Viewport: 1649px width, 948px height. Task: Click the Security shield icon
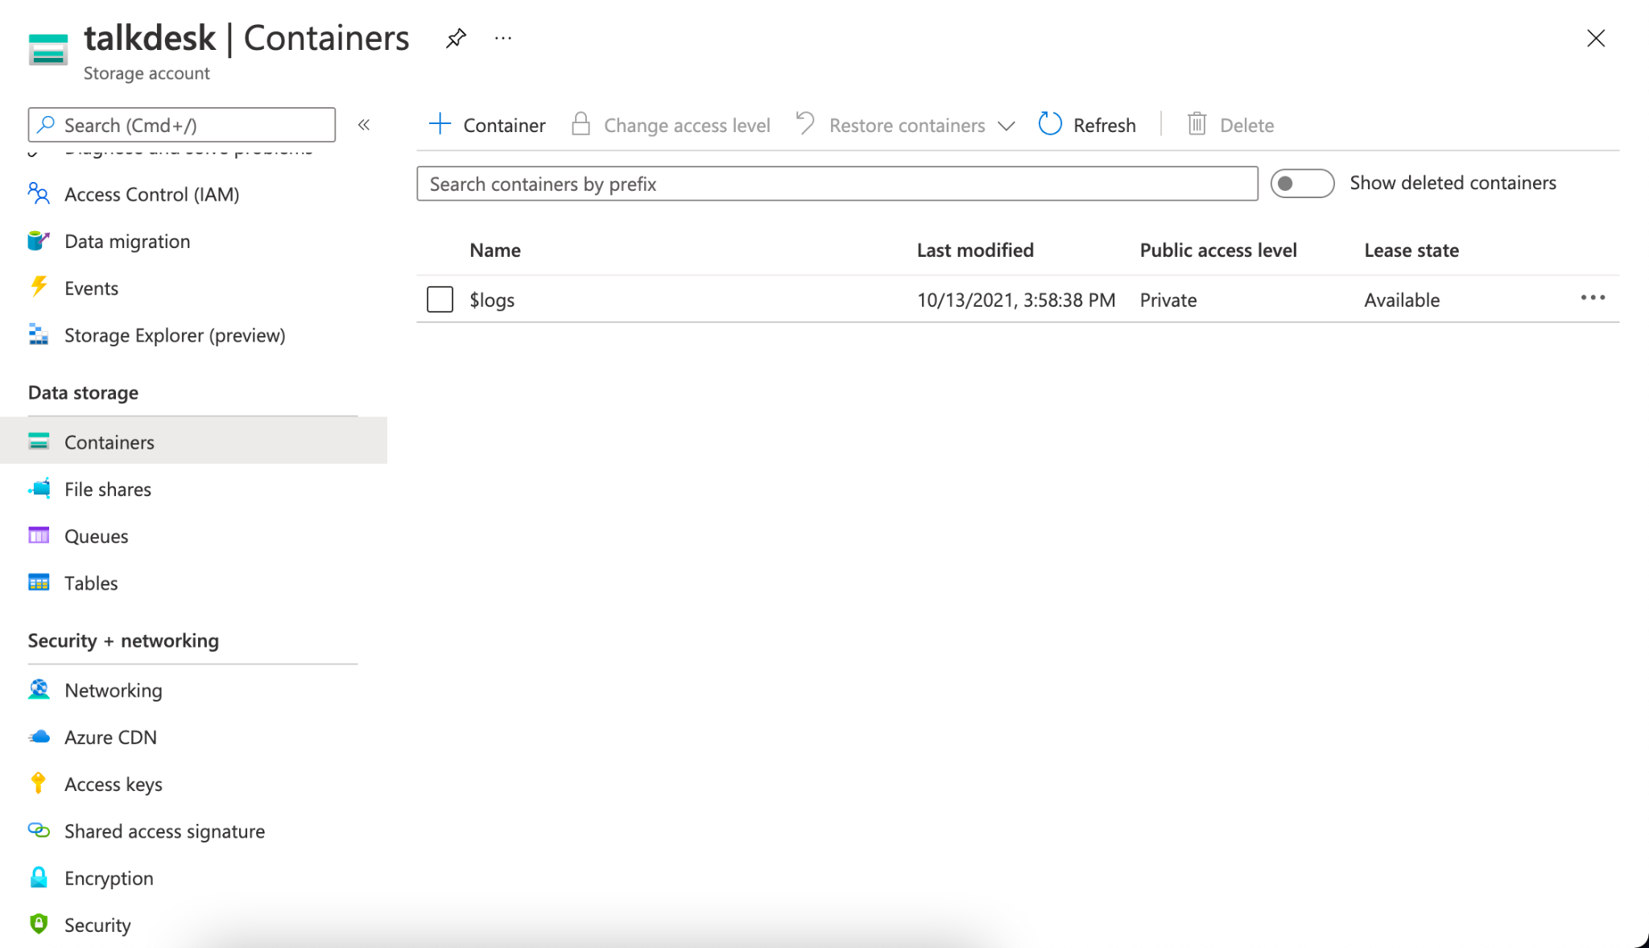click(39, 924)
